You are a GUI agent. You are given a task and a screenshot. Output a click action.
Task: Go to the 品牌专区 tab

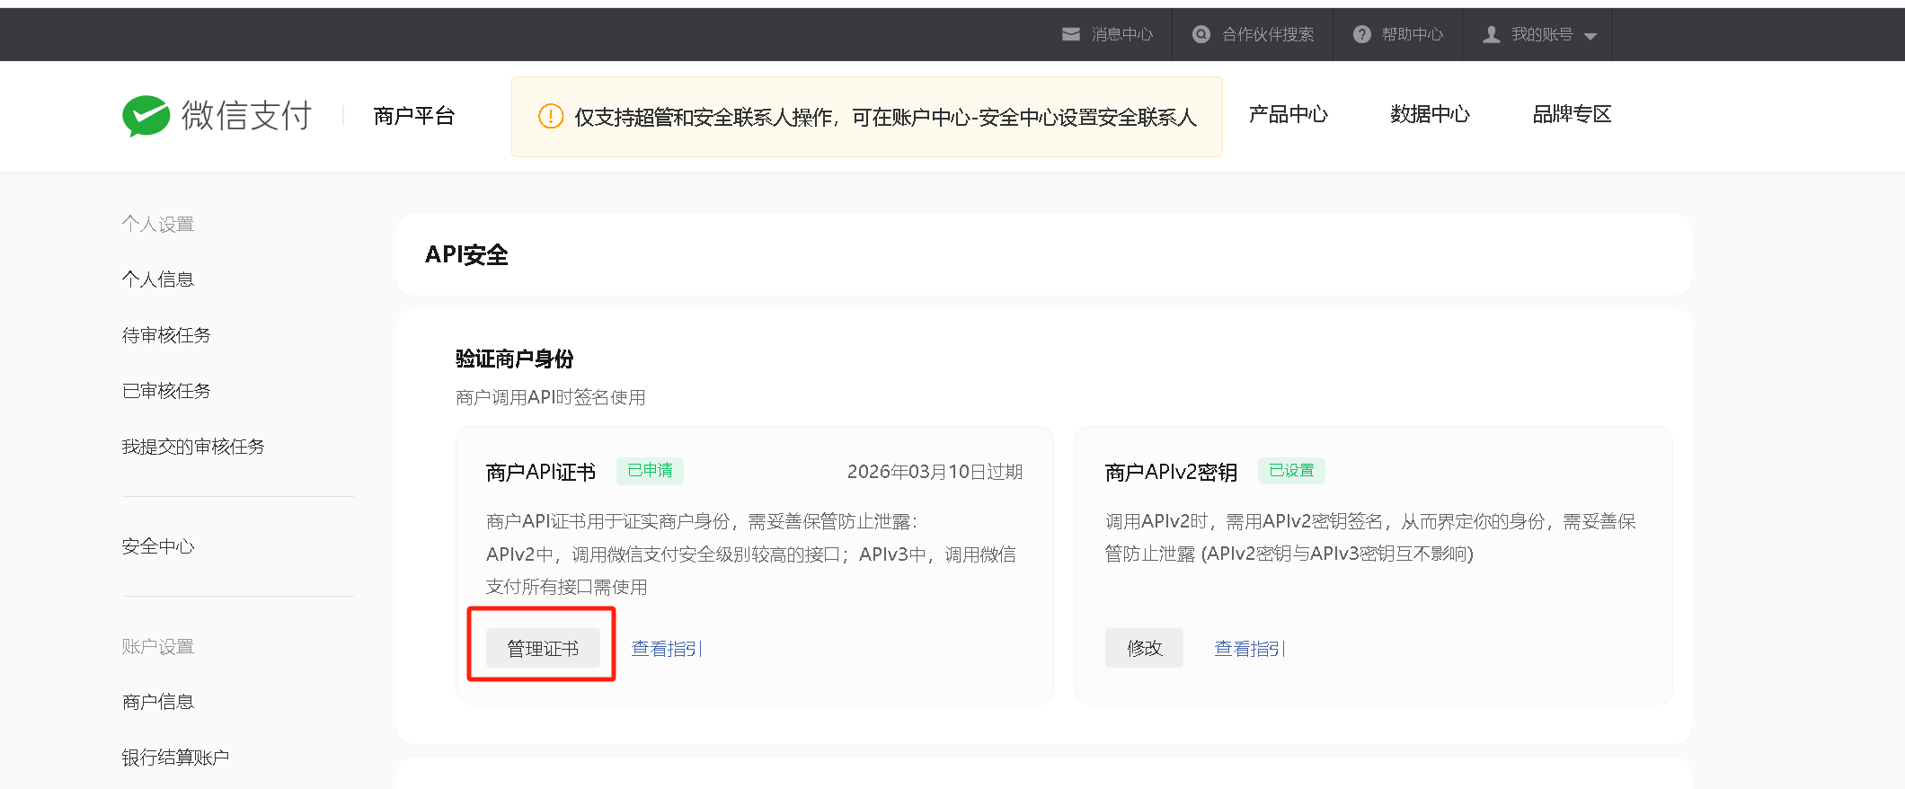(1573, 114)
